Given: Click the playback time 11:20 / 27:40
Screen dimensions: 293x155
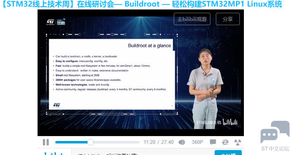Looking at the screenshot, I should [158, 142].
